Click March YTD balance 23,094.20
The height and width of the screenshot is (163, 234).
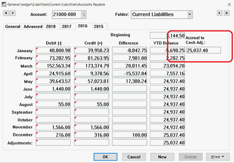(x=167, y=66)
